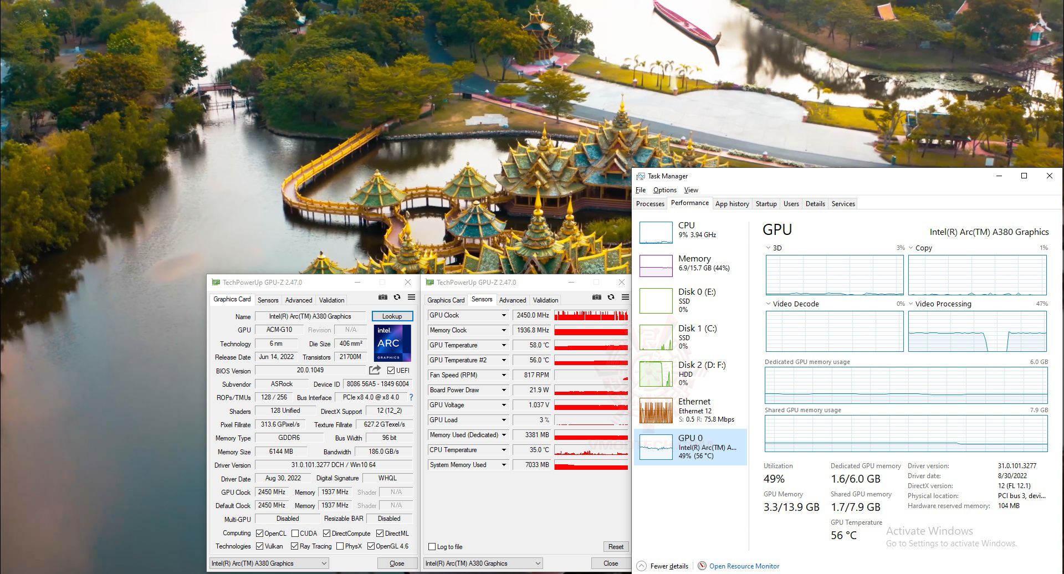Click the Resource Monitor icon

coord(702,566)
